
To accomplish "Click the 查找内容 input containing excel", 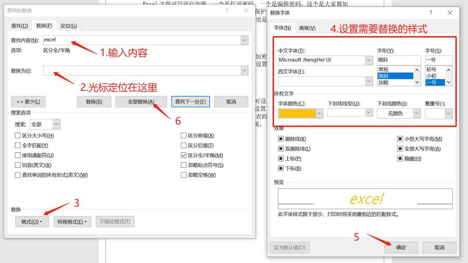I will 142,40.
